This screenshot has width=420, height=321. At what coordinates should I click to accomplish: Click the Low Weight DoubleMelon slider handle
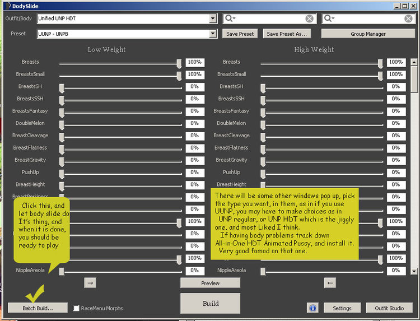click(62, 125)
